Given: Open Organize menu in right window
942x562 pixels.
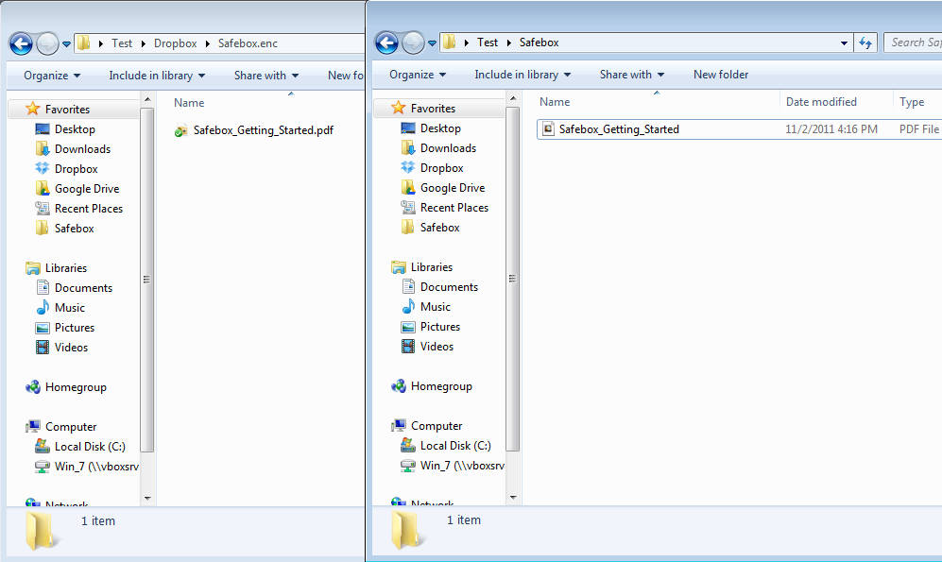Looking at the screenshot, I should pyautogui.click(x=418, y=75).
